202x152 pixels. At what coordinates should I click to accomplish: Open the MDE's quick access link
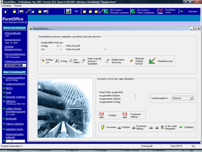(x=9, y=88)
